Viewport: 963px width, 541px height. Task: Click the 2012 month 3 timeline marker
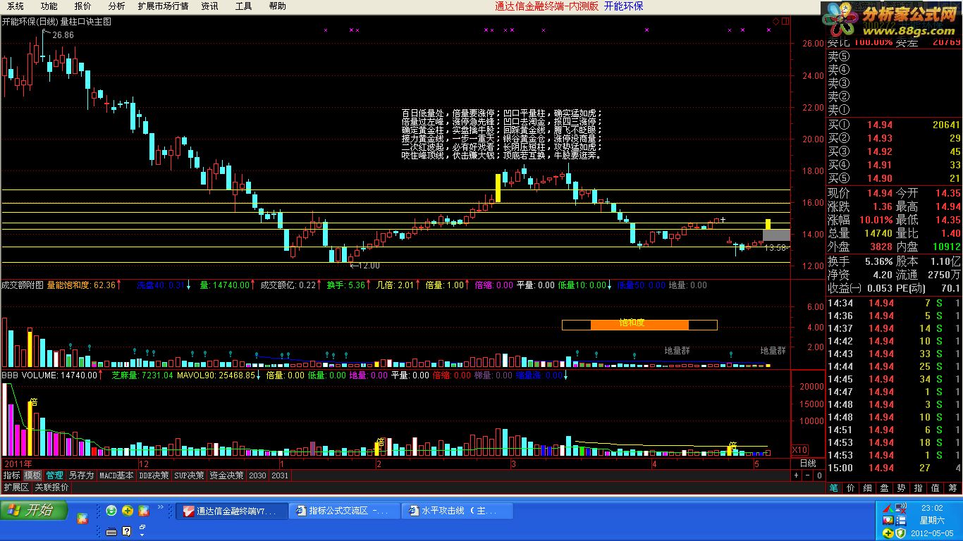tap(514, 464)
